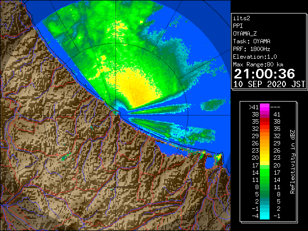308x231 pixels.
Task: Click the Max Range:80 km line
Action: coord(258,64)
